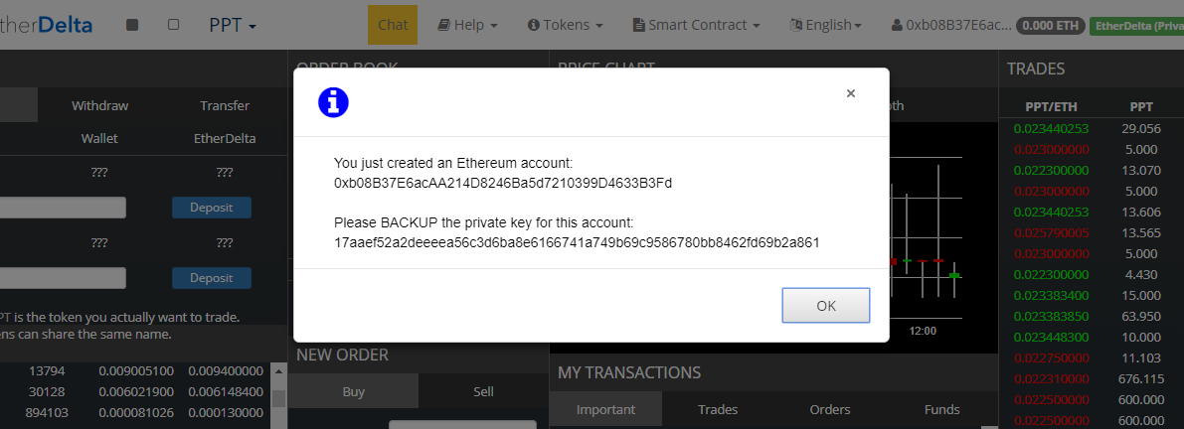
Task: Expand the Help book-icon menu
Action: click(467, 25)
